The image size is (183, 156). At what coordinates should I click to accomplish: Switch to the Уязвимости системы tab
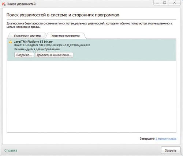point(27,36)
